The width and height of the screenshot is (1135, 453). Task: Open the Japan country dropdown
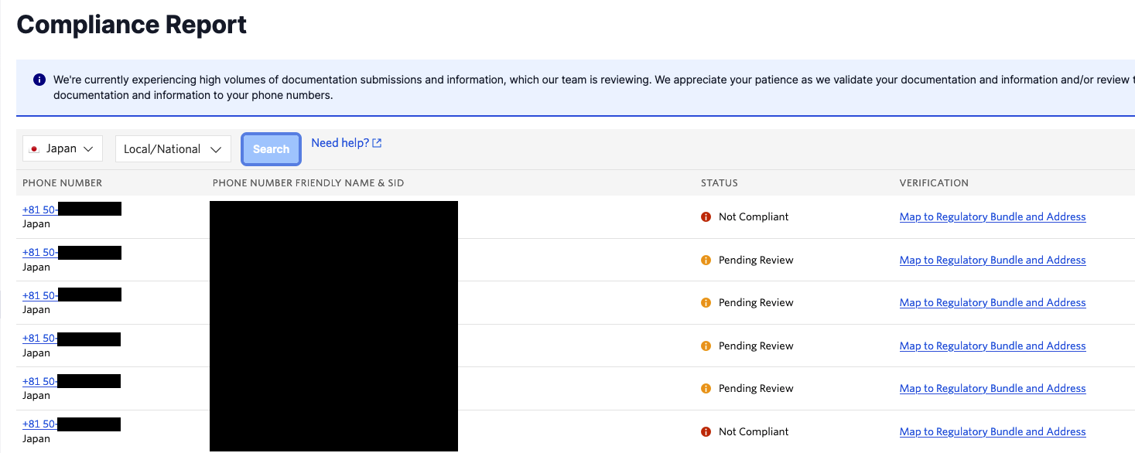click(x=63, y=149)
